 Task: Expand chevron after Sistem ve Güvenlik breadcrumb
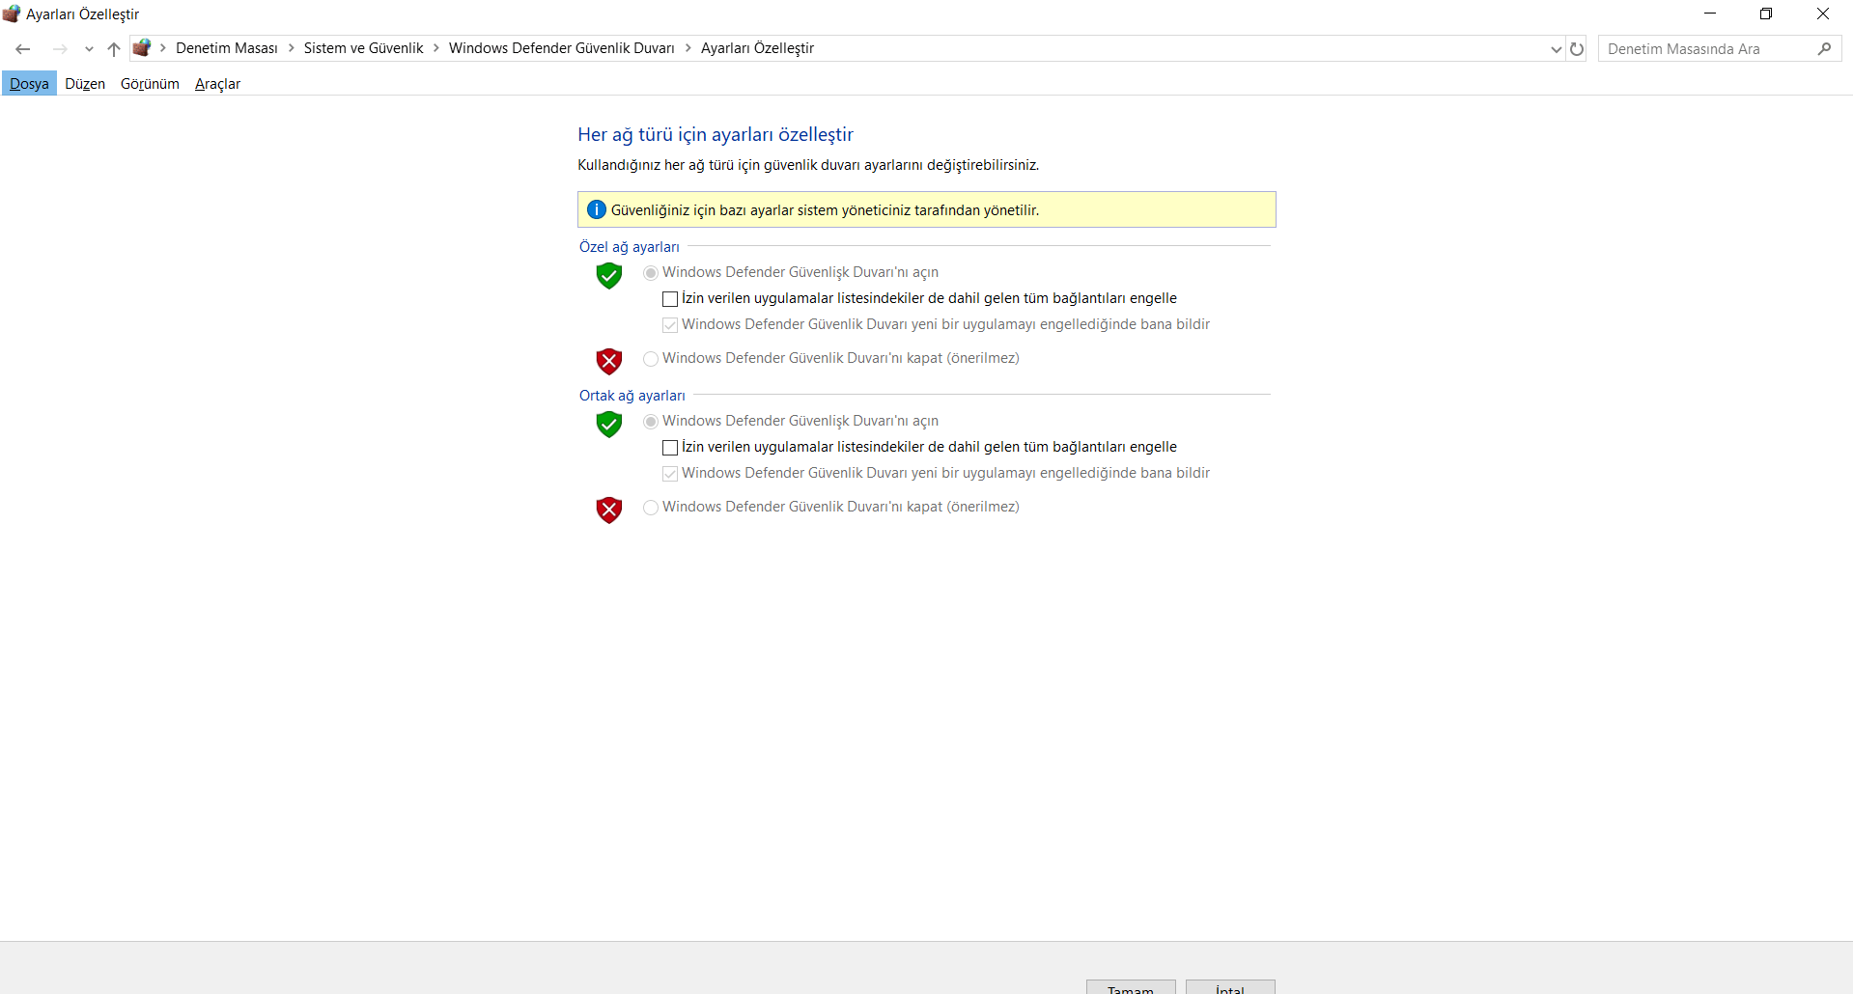[435, 48]
